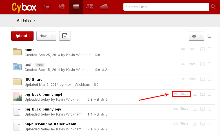Open more-options arrow for big-buck-bunny_trailer.webm
Screen dimensions: 220x136
click(x=203, y=124)
